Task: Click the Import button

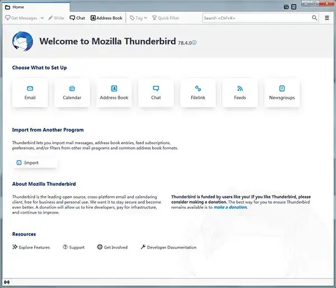Action: click(35, 163)
